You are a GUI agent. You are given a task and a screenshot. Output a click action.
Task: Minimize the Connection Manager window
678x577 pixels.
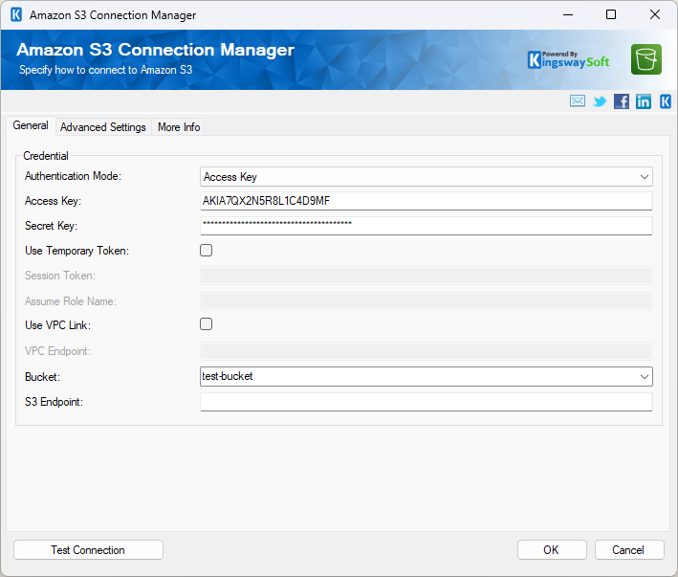tap(568, 14)
